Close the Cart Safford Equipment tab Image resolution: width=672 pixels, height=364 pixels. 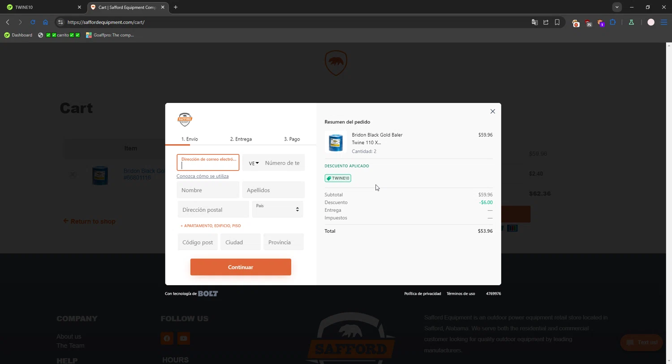coord(163,7)
